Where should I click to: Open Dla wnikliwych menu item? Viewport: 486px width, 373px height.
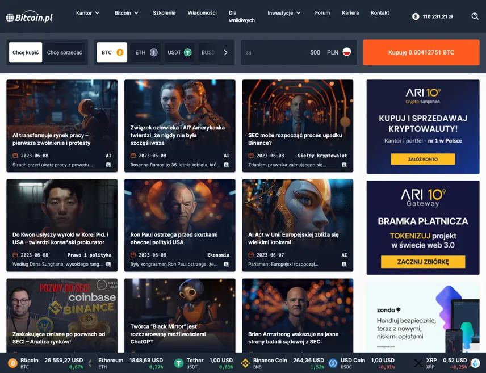click(242, 16)
